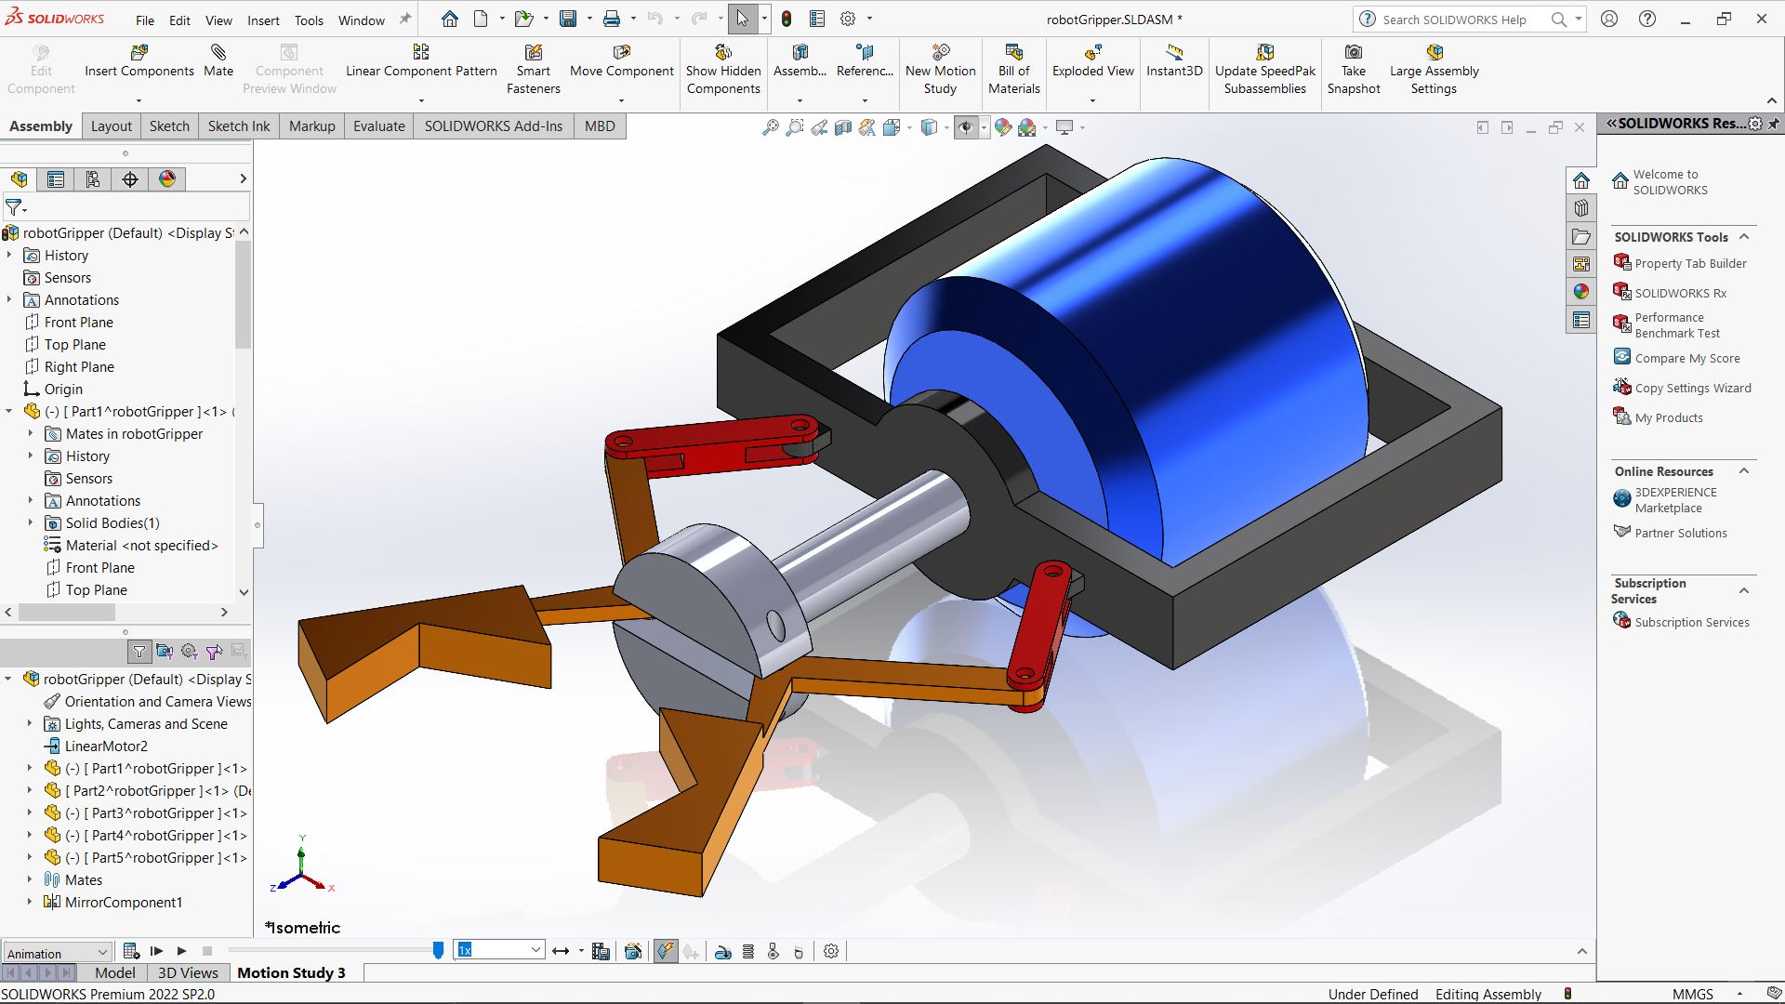
Task: Open the Animation study type dropdown
Action: (x=58, y=953)
